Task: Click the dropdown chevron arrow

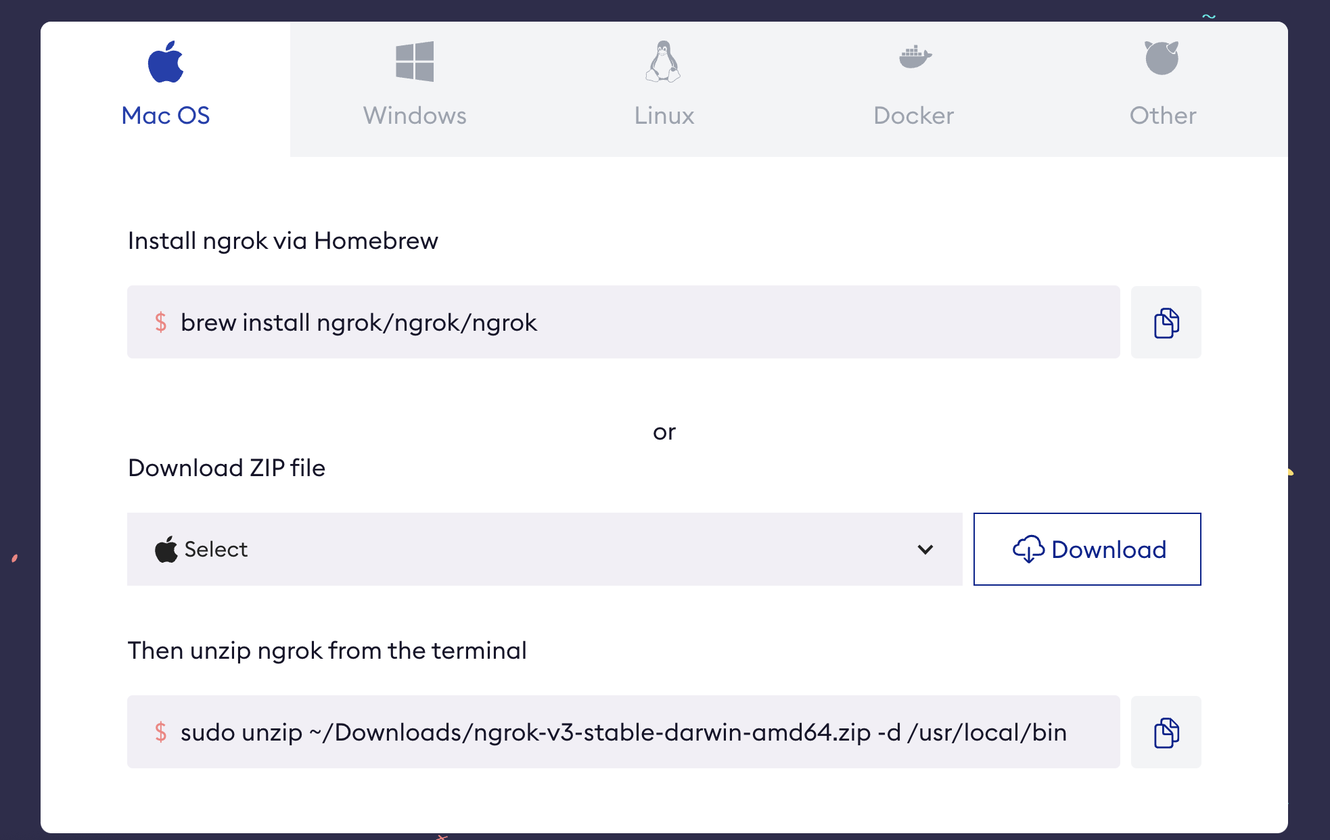Action: (x=925, y=549)
